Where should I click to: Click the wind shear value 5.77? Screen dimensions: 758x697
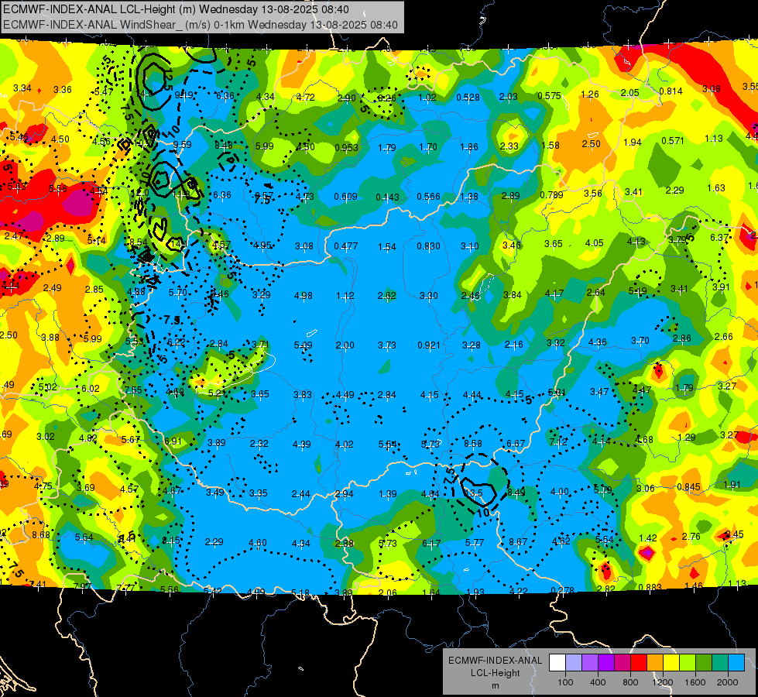[474, 543]
